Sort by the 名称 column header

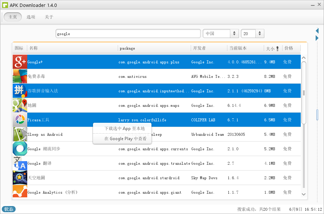(33, 48)
